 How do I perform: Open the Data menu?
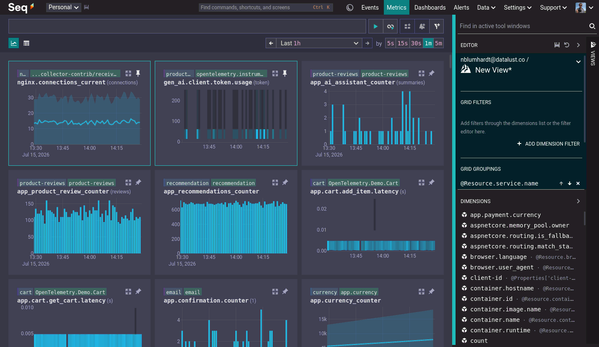(x=486, y=8)
